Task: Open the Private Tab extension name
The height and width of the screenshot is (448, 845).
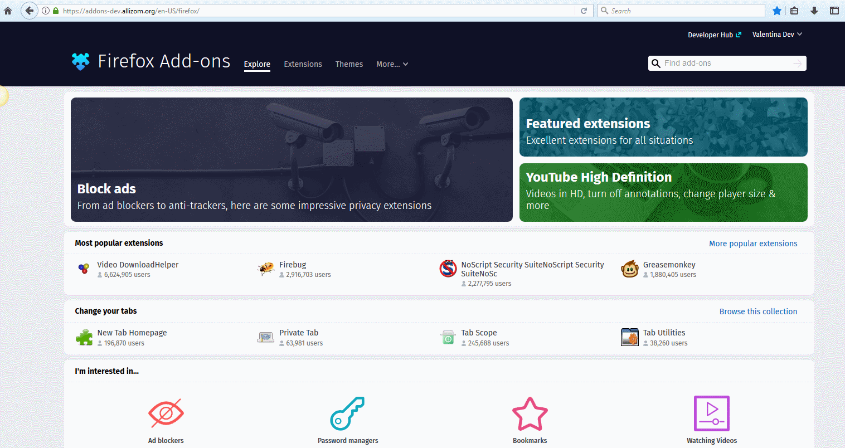Action: point(299,333)
